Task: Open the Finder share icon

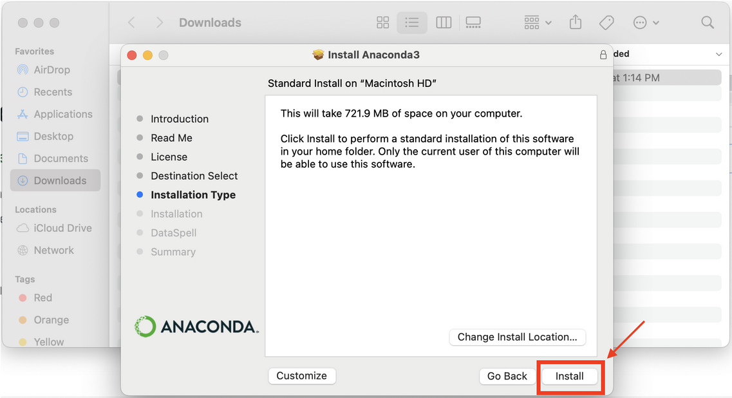Action: click(576, 22)
